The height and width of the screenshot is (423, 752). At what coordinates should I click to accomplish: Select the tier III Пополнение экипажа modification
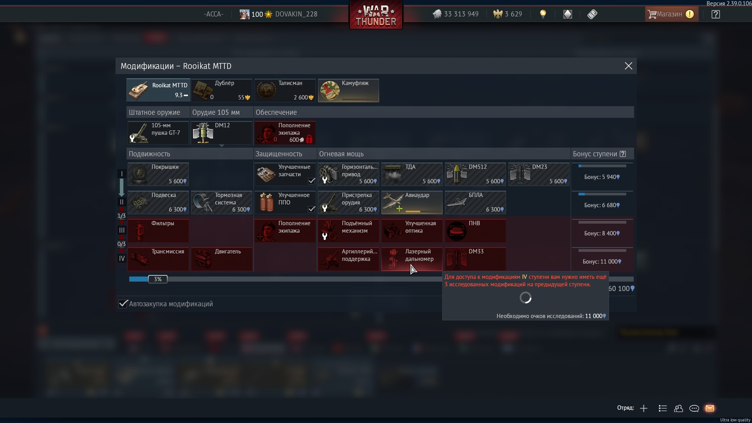tap(285, 231)
